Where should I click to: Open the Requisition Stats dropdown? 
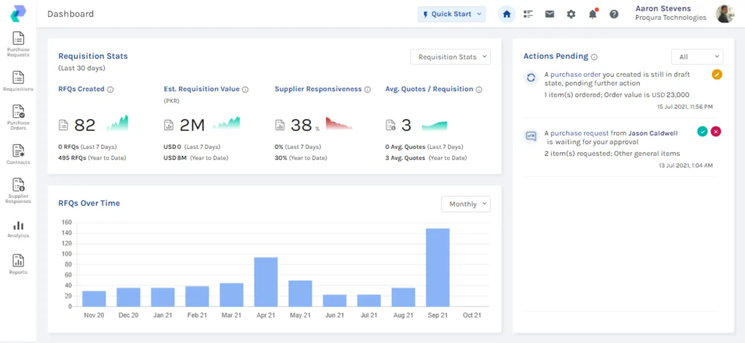[450, 57]
